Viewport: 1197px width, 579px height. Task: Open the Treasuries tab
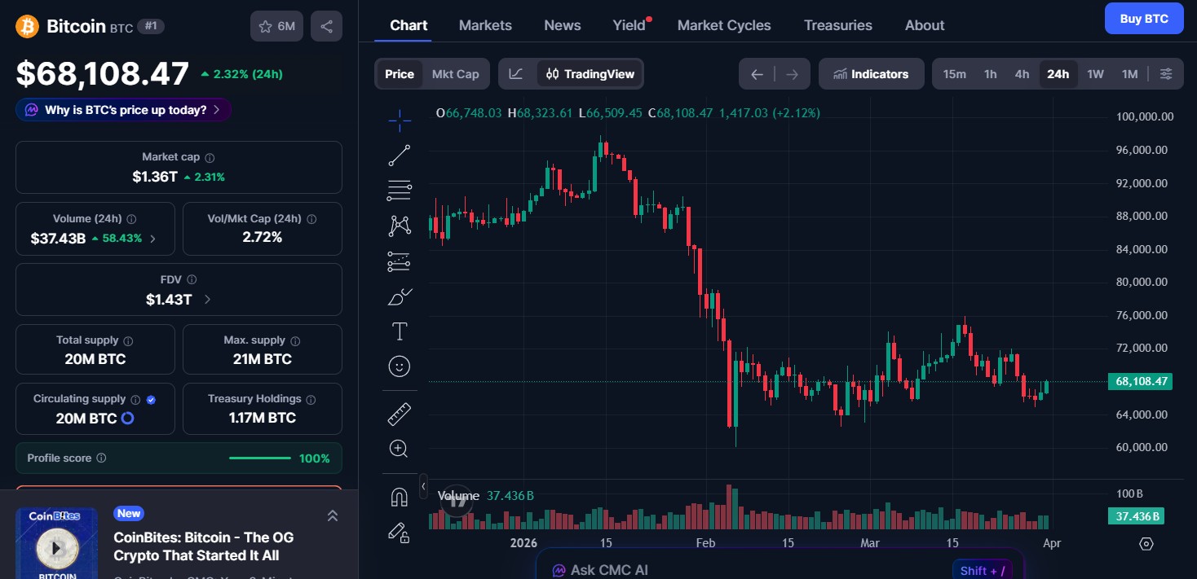tap(838, 25)
